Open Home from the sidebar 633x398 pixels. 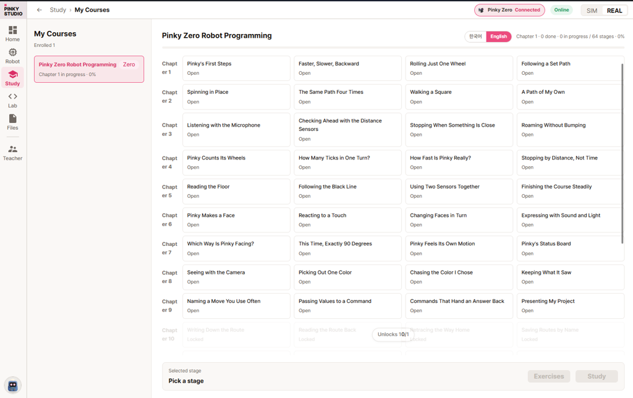(x=12, y=33)
